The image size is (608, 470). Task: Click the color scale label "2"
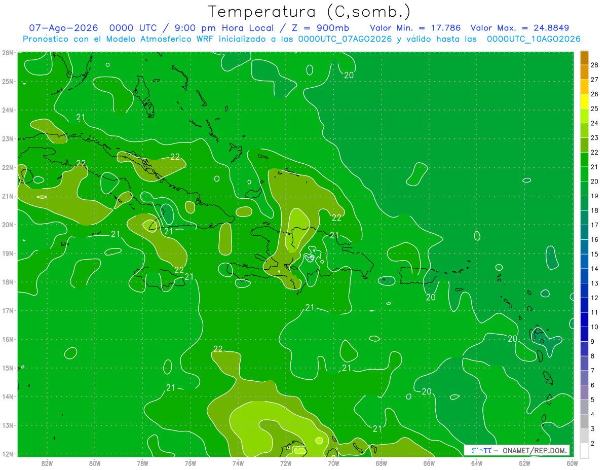593,443
